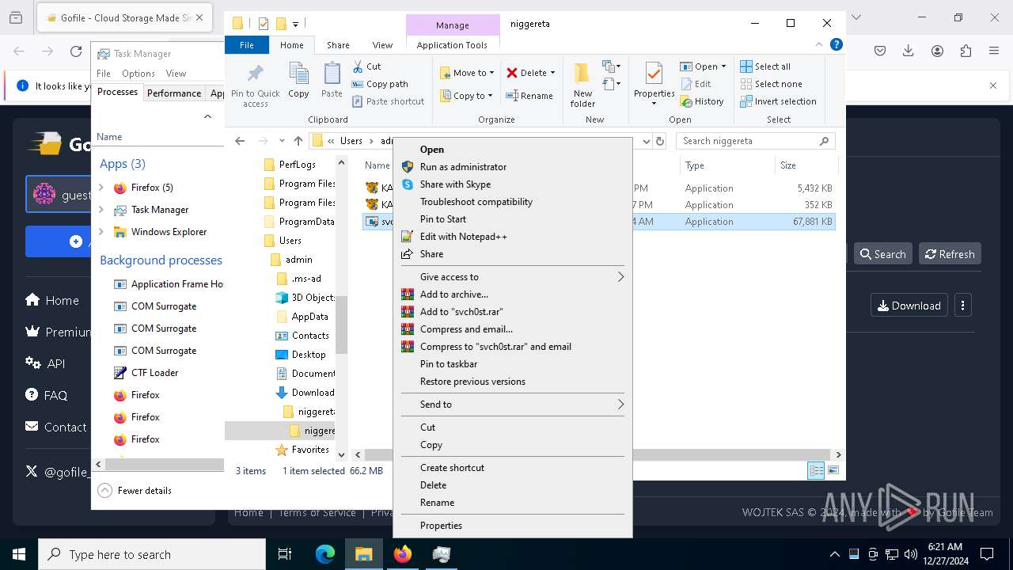
Task: Expand the Give access to submenu
Action: pyautogui.click(x=513, y=277)
